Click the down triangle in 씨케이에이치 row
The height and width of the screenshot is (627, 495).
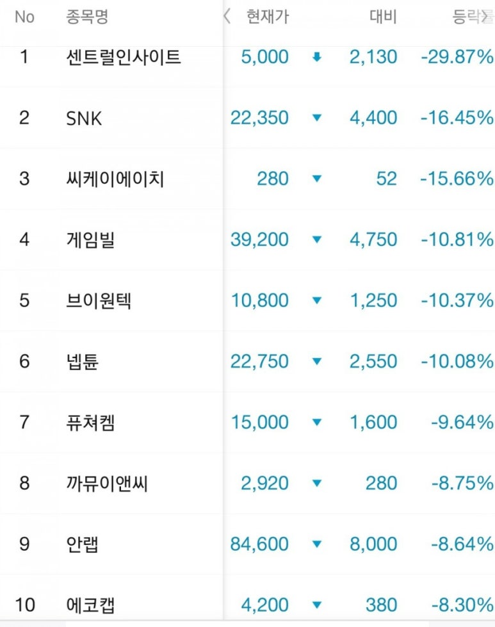click(x=317, y=178)
